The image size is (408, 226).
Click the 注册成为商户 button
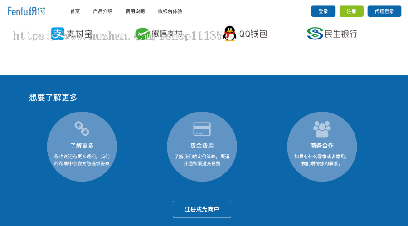coord(202,209)
